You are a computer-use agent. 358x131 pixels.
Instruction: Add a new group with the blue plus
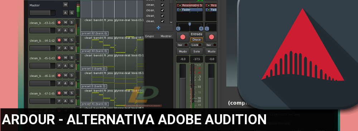(x=158, y=28)
